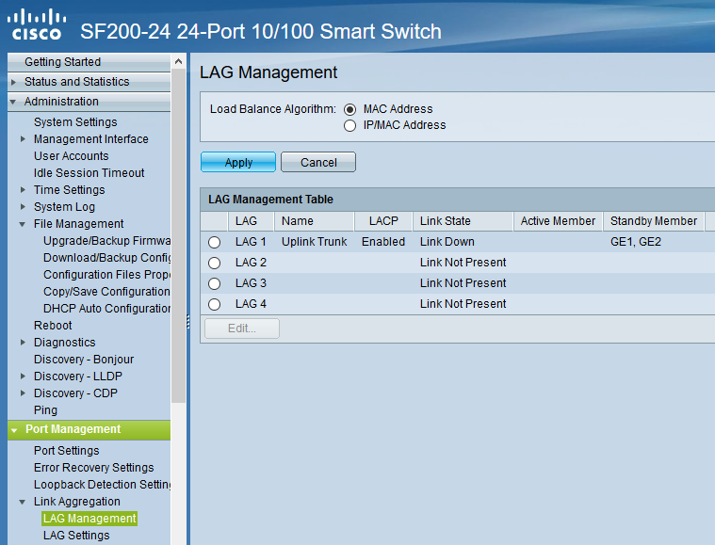Select IP/MAC Address load balance algorithm
715x545 pixels.
349,125
